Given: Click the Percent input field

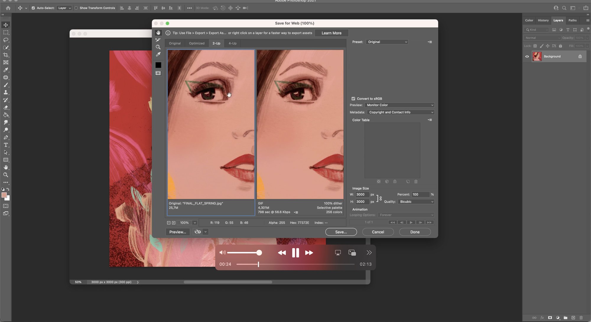Looking at the screenshot, I should pos(420,194).
